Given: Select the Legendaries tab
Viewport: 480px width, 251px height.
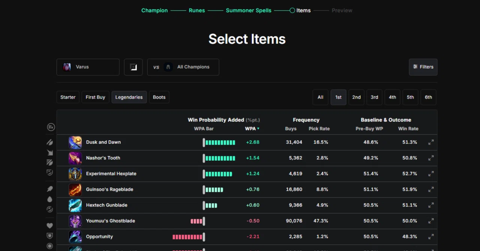Looking at the screenshot, I should click(x=129, y=97).
